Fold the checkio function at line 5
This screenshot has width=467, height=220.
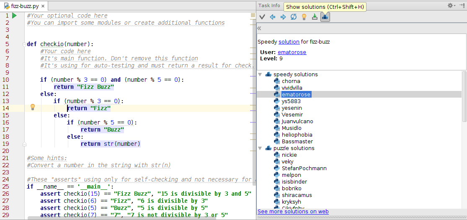point(24,44)
